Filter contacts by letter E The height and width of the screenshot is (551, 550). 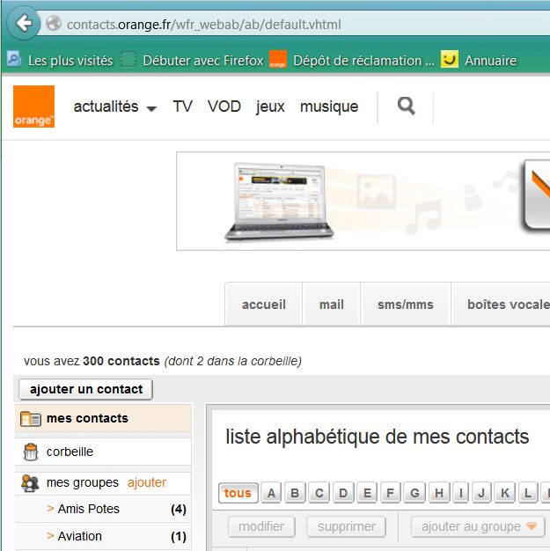(367, 493)
